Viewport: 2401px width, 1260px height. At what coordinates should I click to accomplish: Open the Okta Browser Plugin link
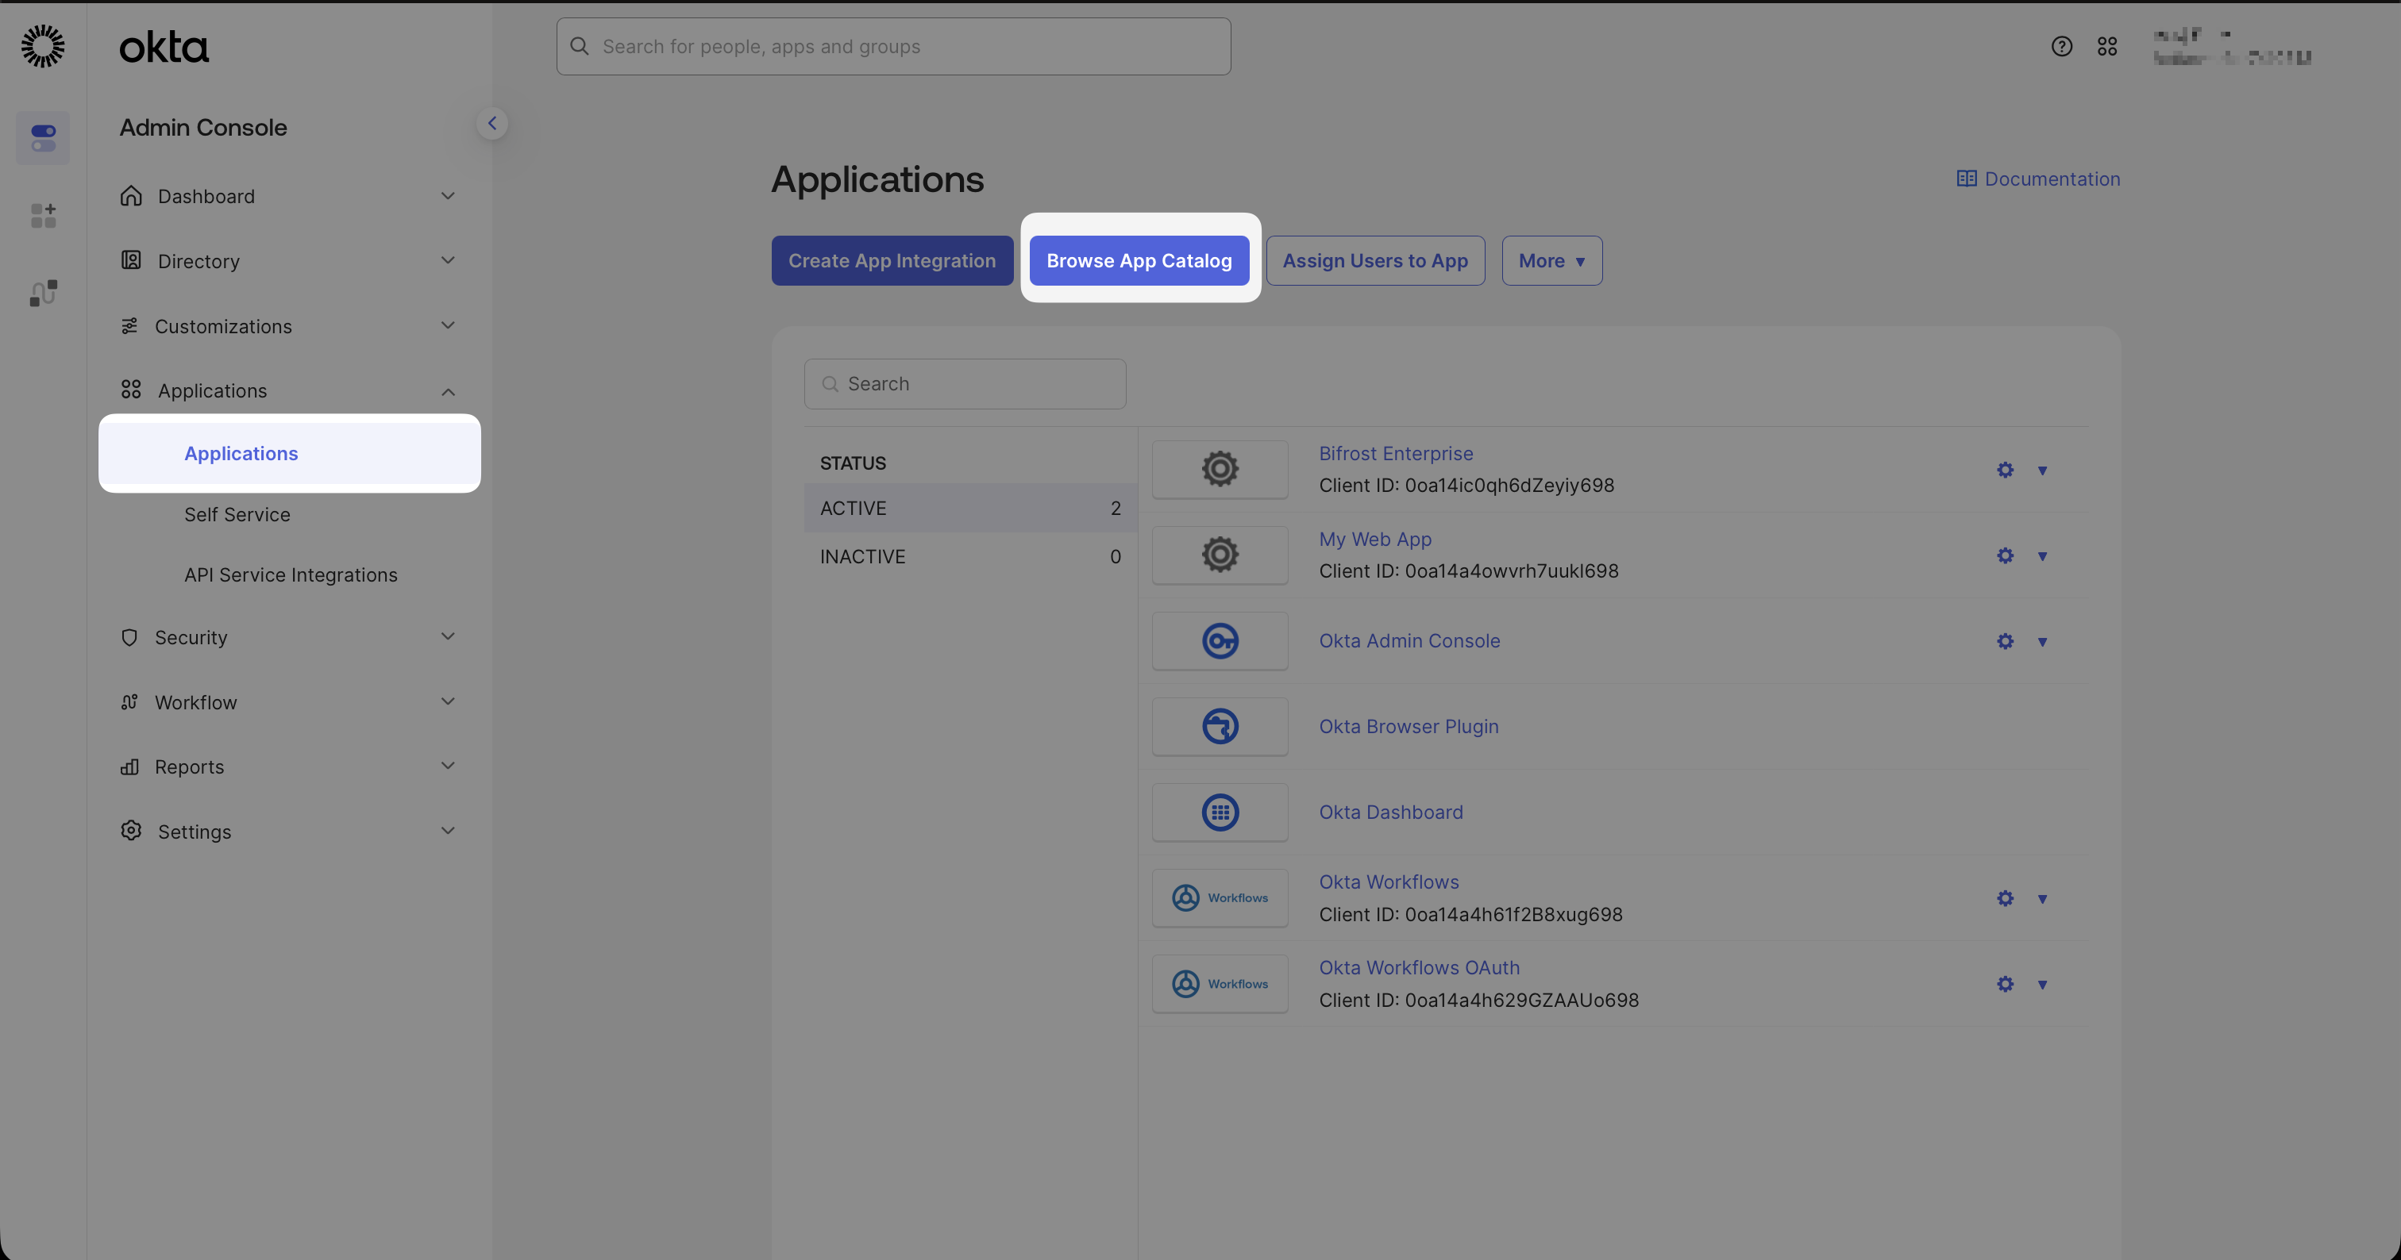point(1409,726)
